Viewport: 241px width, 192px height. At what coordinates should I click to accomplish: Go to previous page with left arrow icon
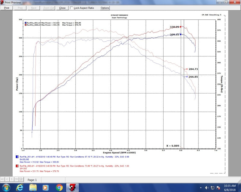7,179
